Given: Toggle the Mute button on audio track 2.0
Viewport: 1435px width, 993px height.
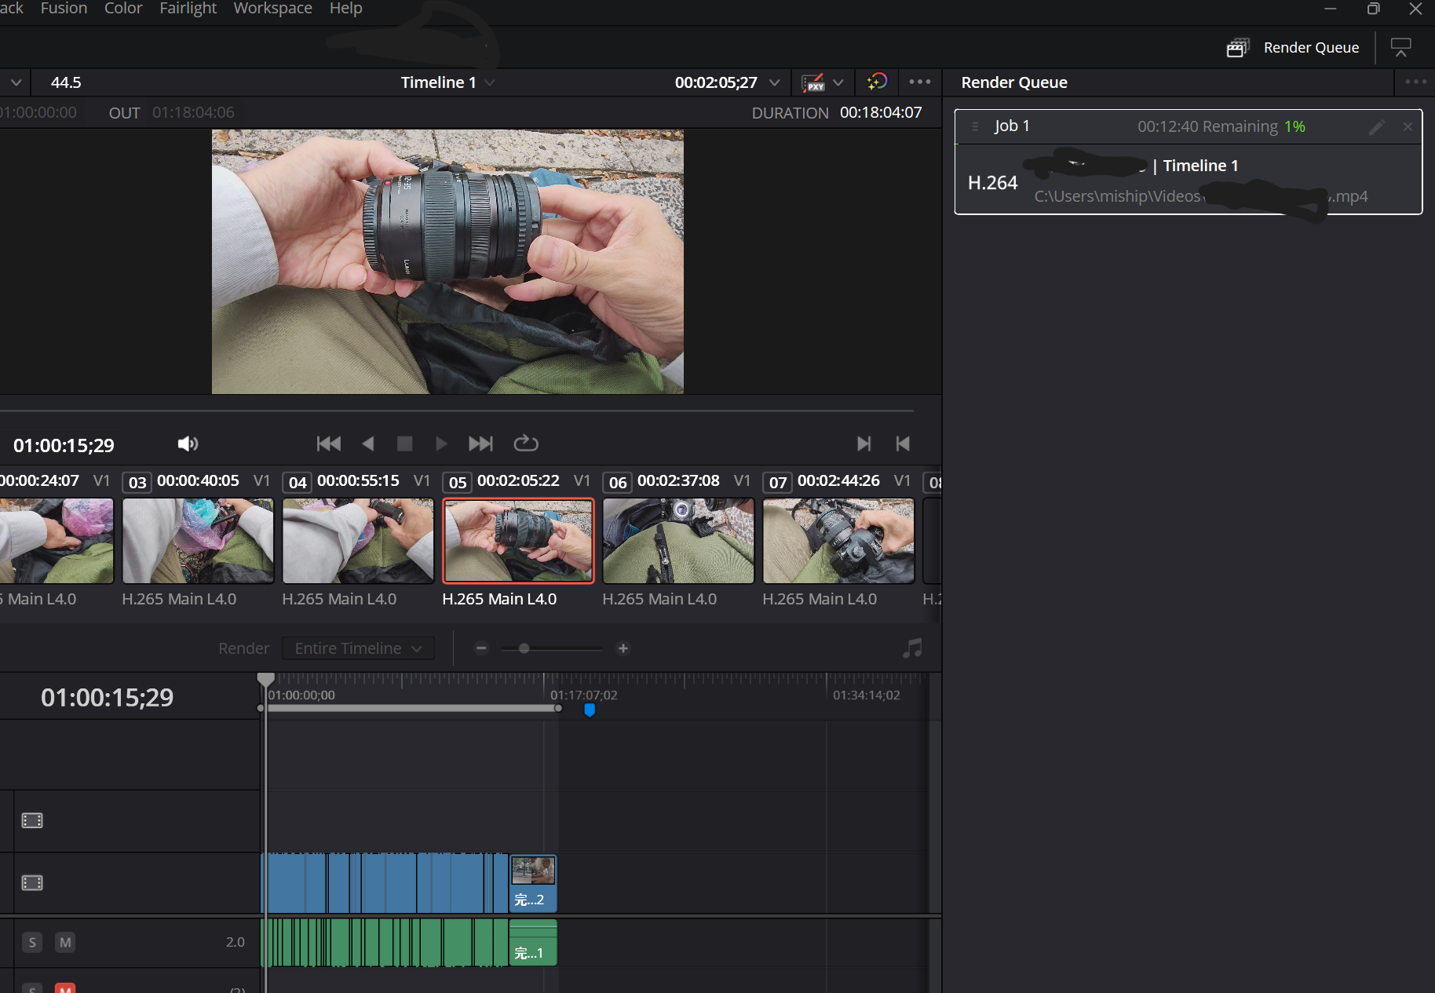Looking at the screenshot, I should click(65, 942).
